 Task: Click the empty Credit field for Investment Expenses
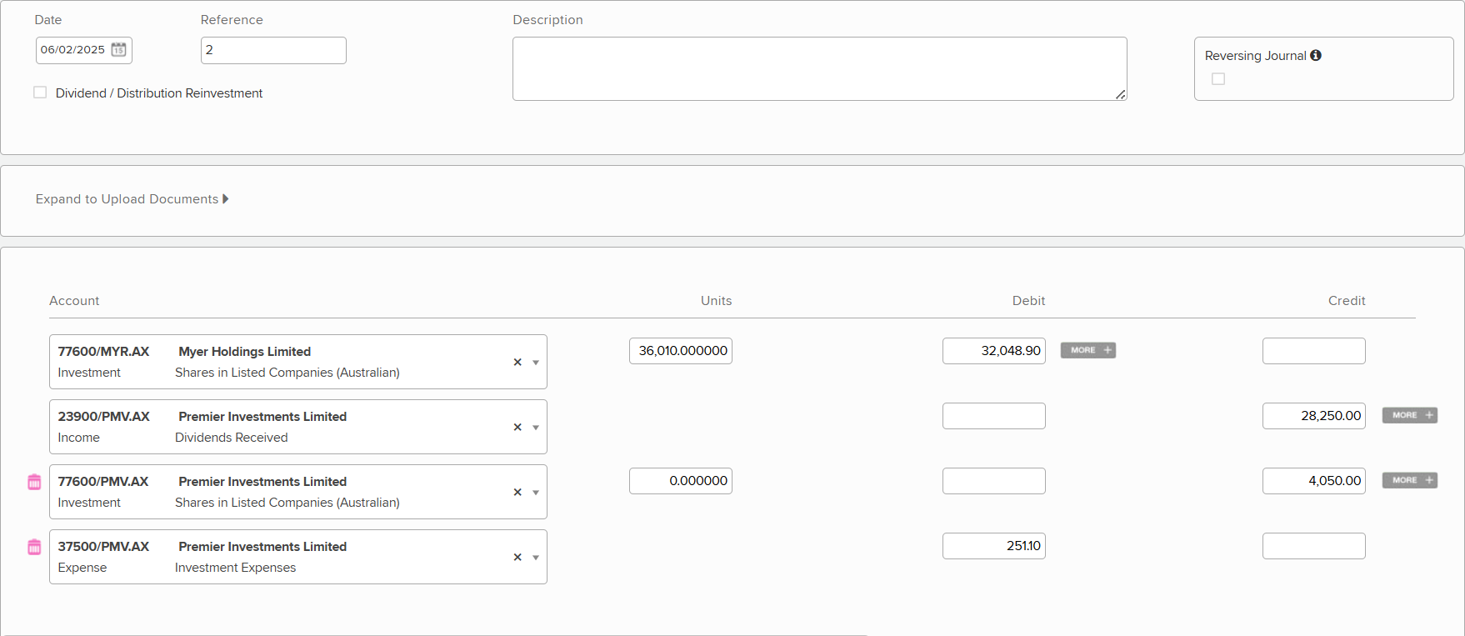point(1314,546)
